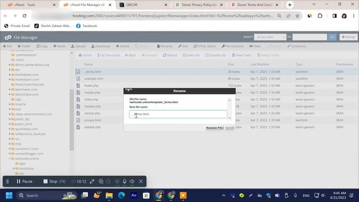Click Up One Level navigation button
The height and width of the screenshot is (202, 359).
point(108,55)
